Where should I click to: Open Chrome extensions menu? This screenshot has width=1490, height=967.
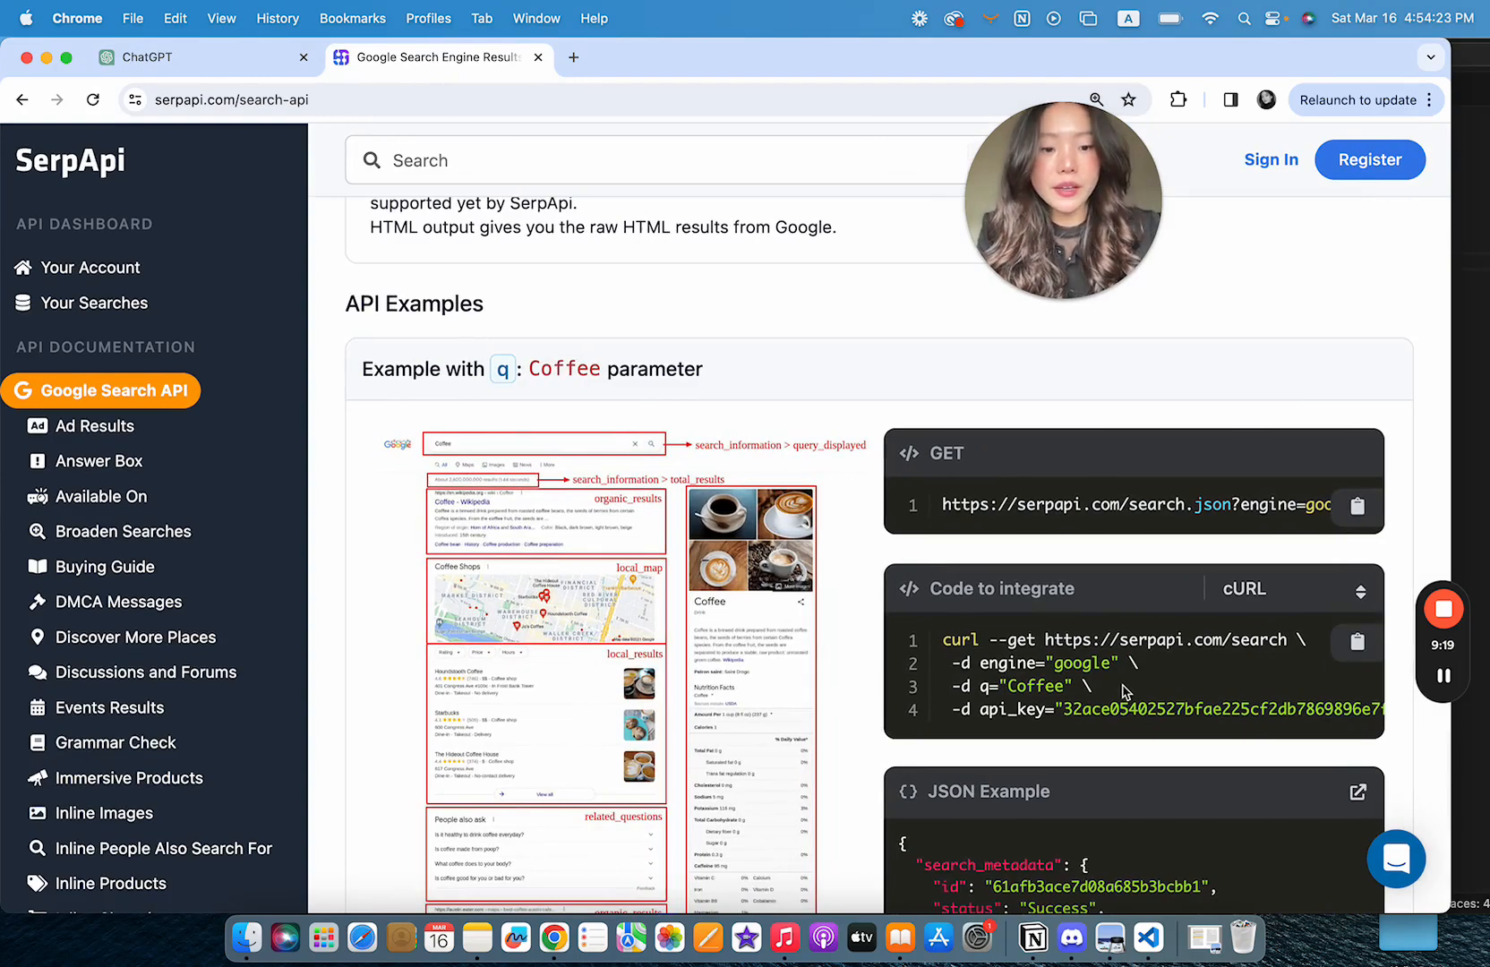[1178, 99]
